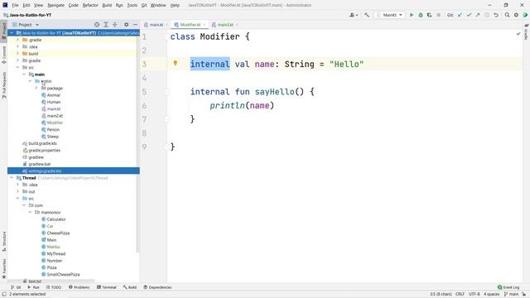
Task: Show Git history clock icon
Action: click(487, 15)
